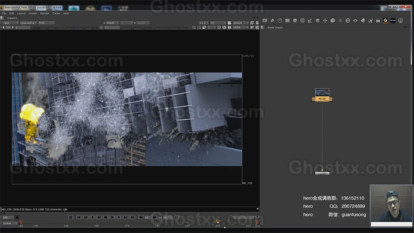This screenshot has height=233, width=414.
Task: Click the timeline frame-range lock icon
Action: coord(17,217)
